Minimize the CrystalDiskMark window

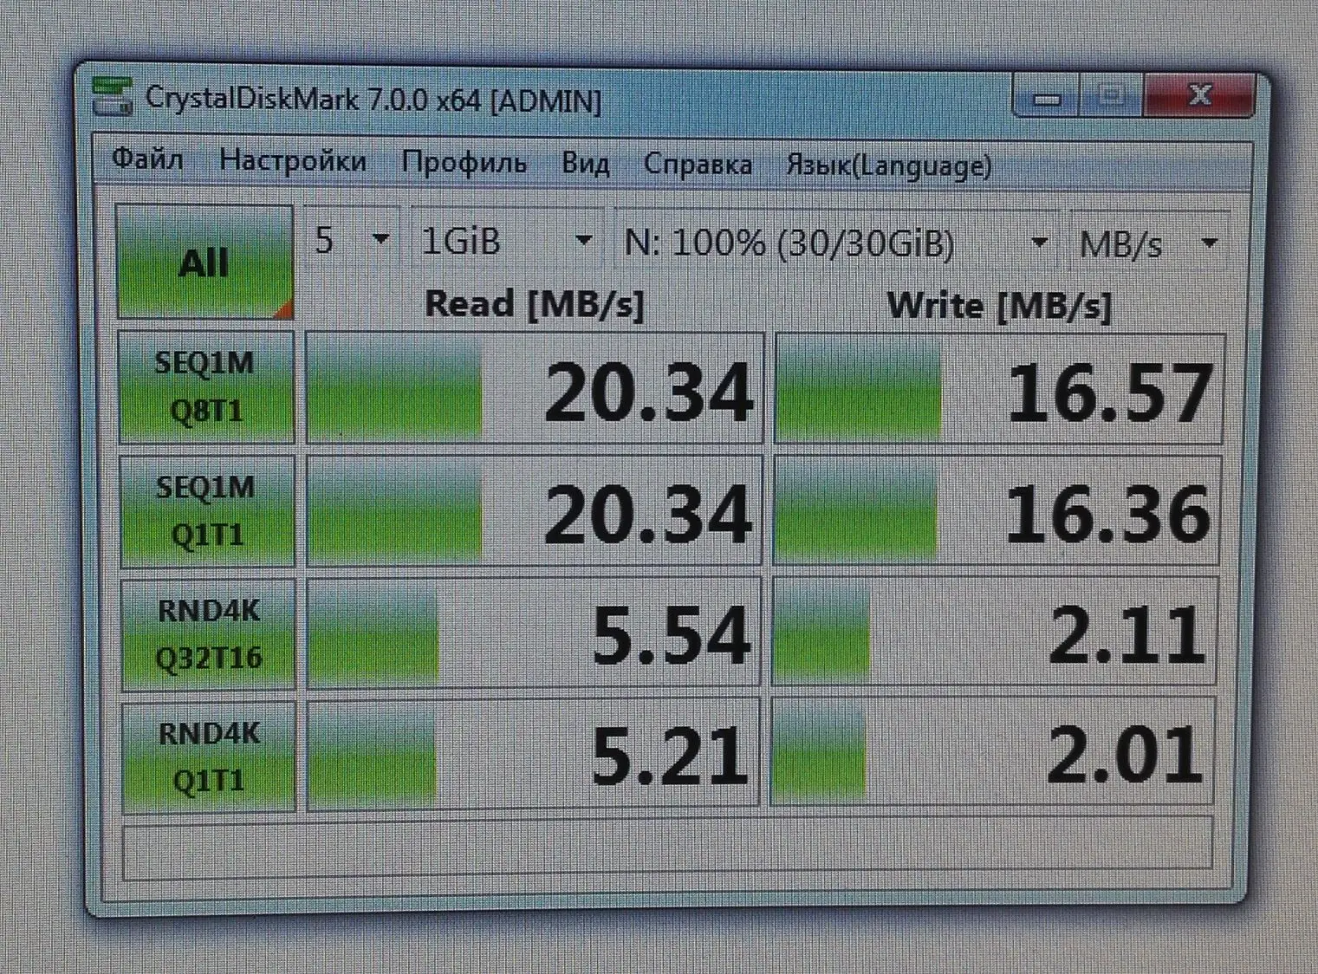coord(1047,98)
